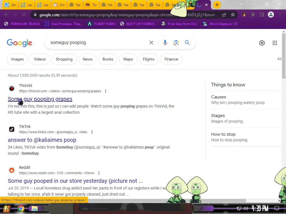Viewport: 286px width, 214px height.
Task: Submit the search with the magnifier icon
Action: pos(187,43)
